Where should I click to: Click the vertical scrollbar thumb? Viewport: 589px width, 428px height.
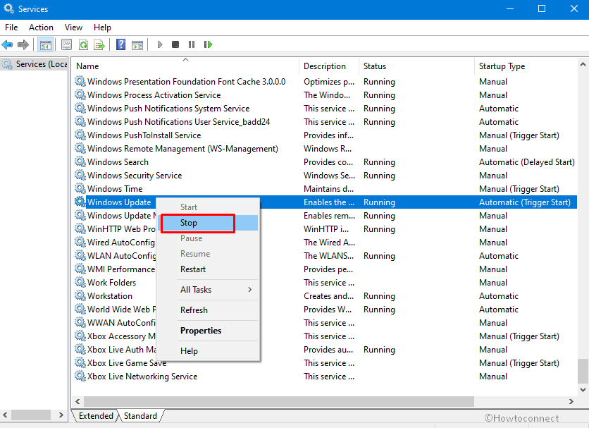tap(583, 370)
